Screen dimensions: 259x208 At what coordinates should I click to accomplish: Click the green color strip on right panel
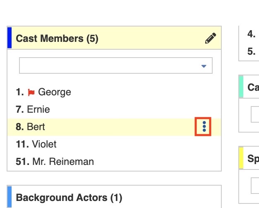241,87
